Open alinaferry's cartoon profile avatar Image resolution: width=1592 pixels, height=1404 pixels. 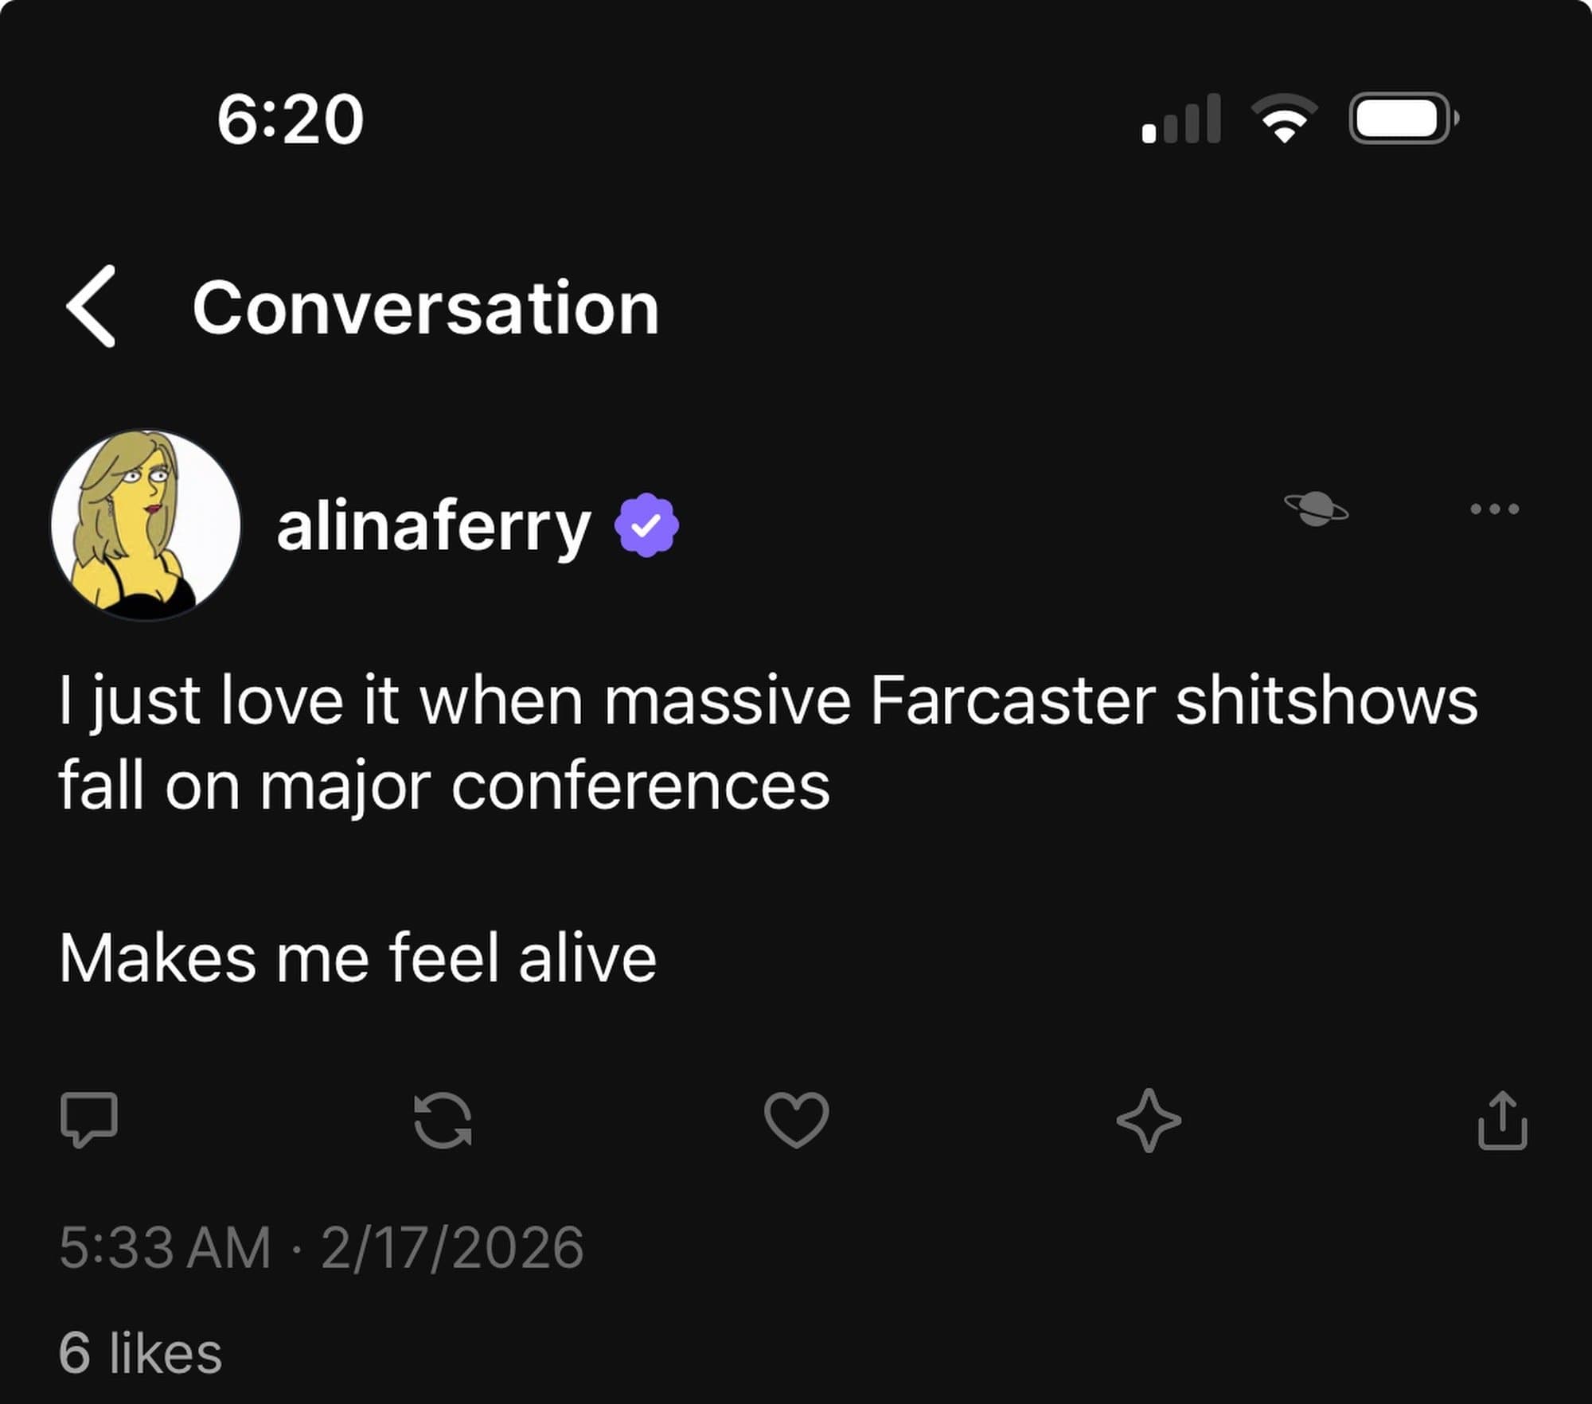click(146, 525)
